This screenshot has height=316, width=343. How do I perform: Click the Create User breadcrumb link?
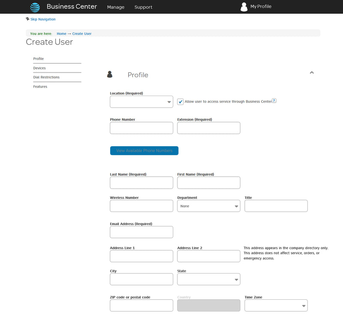[x=82, y=34]
